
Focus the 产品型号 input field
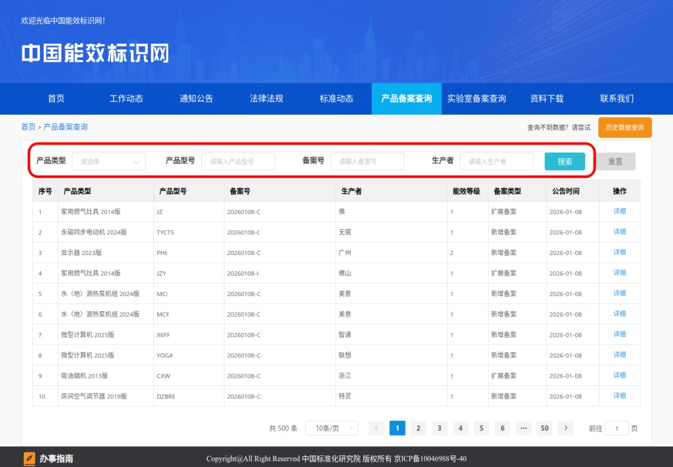point(238,161)
